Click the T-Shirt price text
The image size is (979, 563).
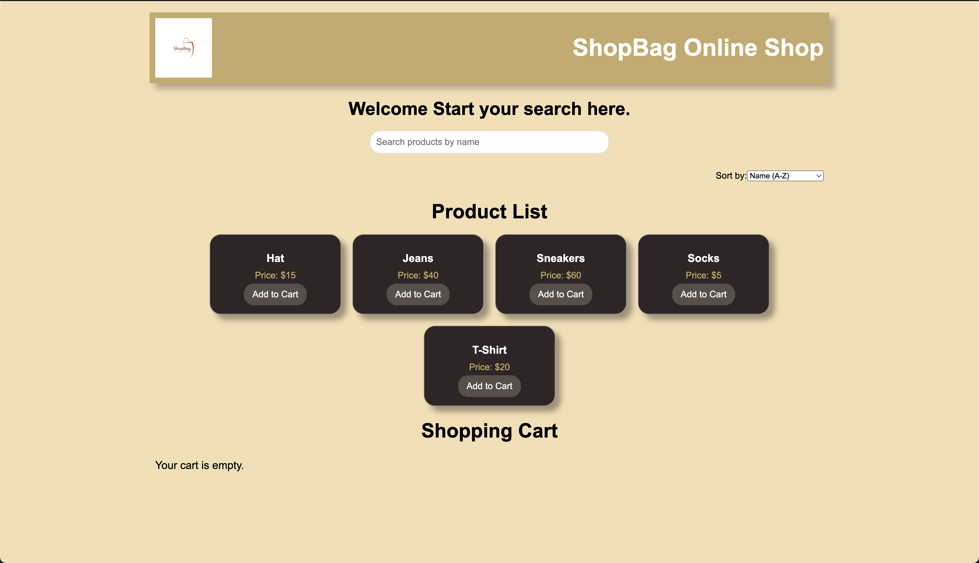point(489,367)
